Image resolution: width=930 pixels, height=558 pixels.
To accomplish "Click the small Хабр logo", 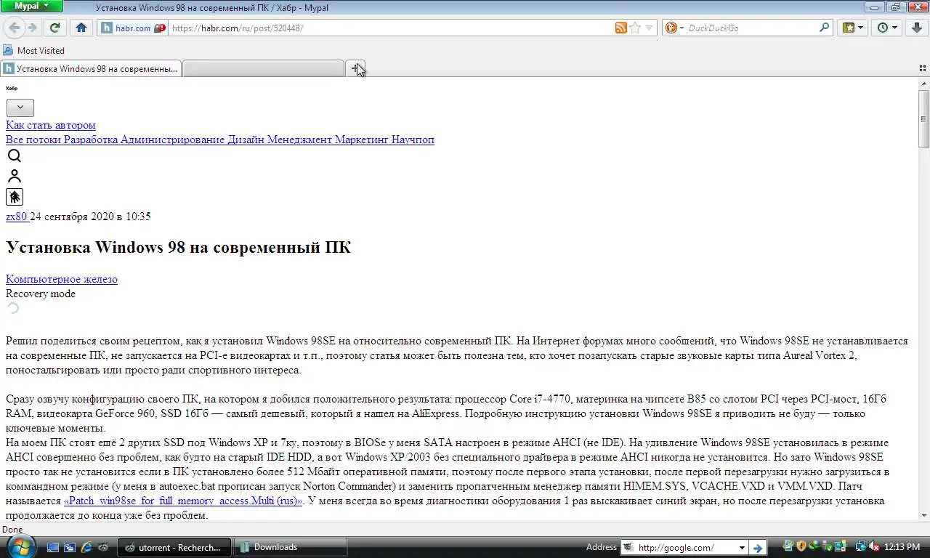I will (x=12, y=88).
